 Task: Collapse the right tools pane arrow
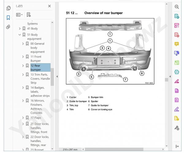(x=170, y=77)
